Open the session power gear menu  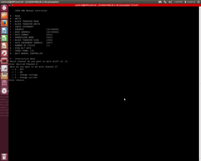coord(198,2)
